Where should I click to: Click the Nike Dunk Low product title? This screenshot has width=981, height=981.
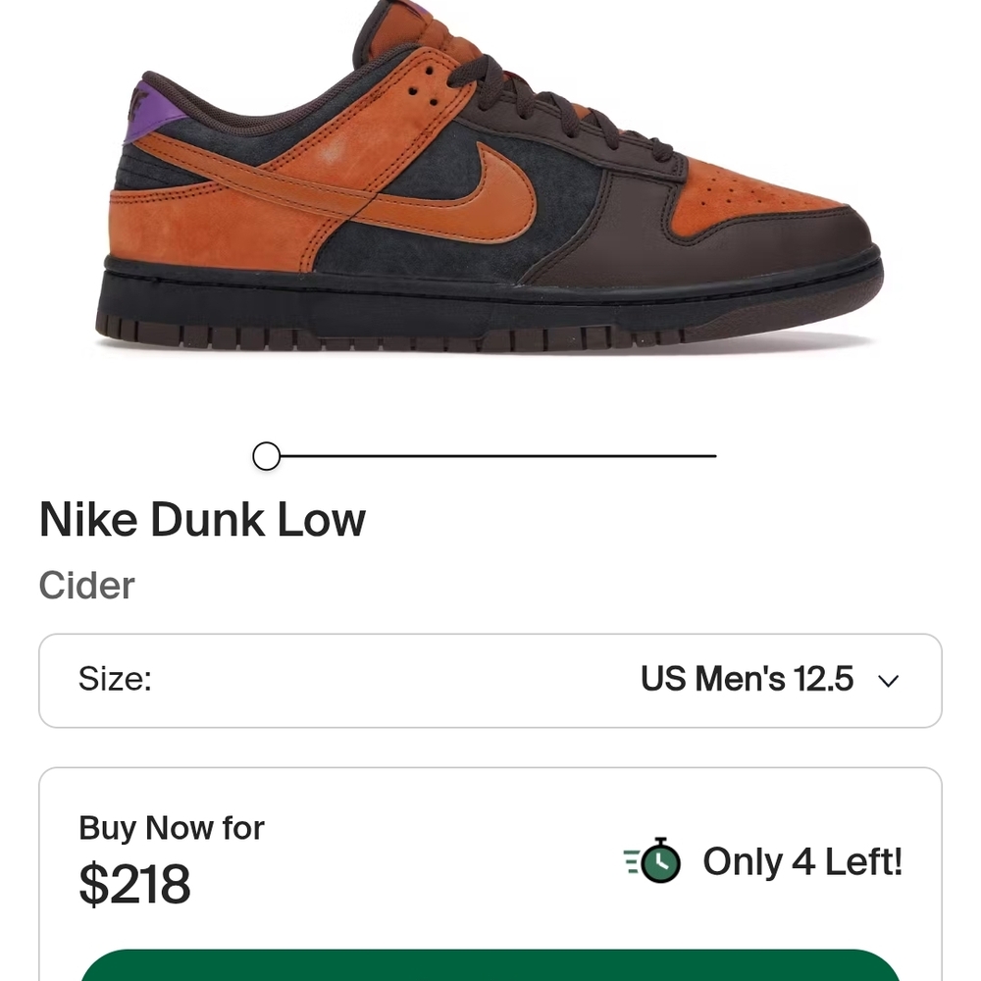[201, 519]
